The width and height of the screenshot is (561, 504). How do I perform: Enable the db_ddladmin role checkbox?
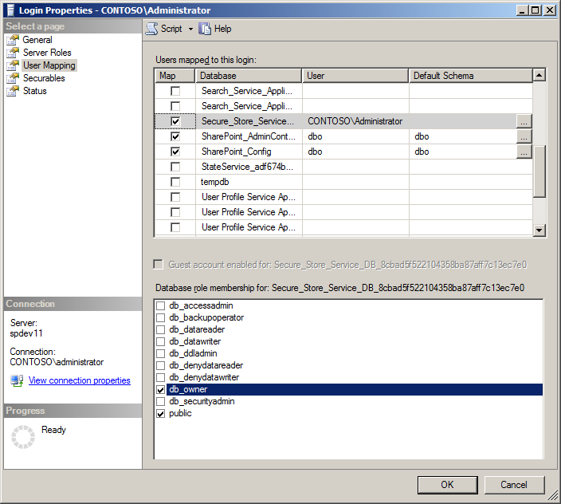click(161, 353)
